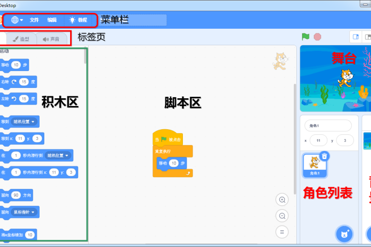This screenshot has width=371, height=247.
Task: Click the zoom in magnifier in script area
Action: tap(282, 200)
